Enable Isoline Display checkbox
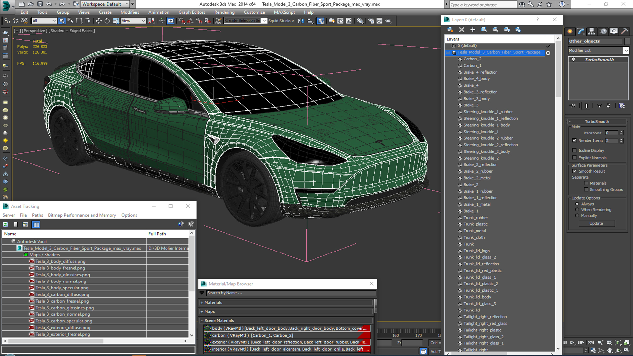The width and height of the screenshot is (633, 356). pyautogui.click(x=574, y=150)
